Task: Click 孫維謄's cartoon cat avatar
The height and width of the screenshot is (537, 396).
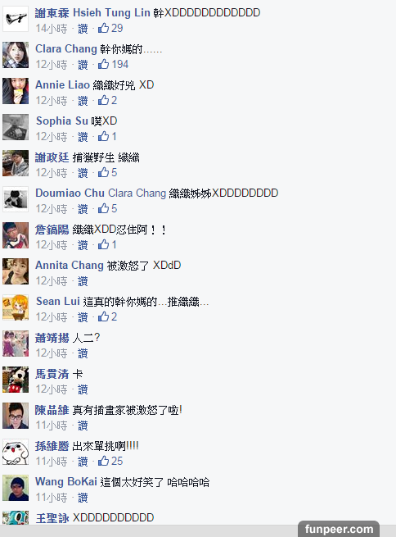Action: (16, 452)
